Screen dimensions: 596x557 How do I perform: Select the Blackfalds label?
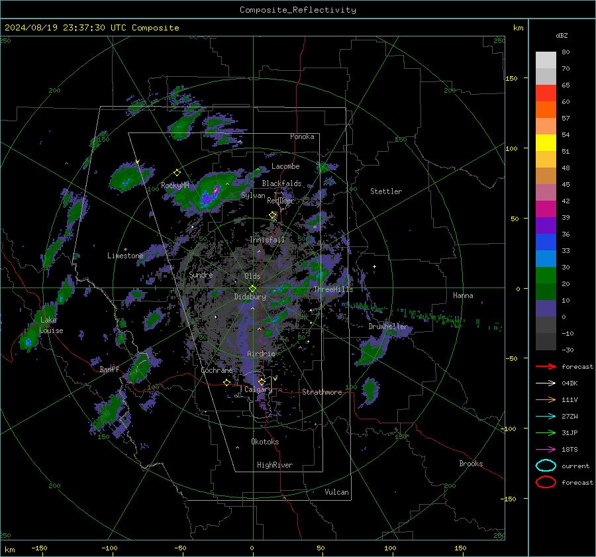click(x=281, y=183)
